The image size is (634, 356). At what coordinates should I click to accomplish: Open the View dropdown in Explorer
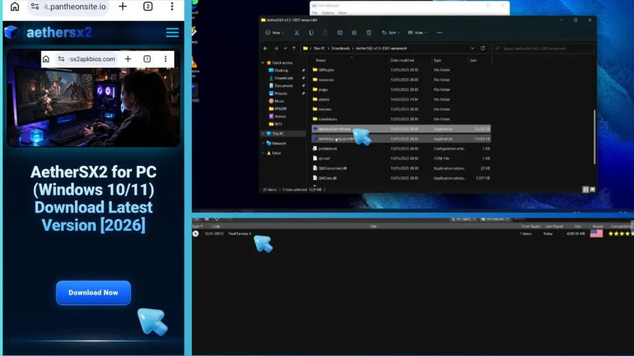click(417, 33)
